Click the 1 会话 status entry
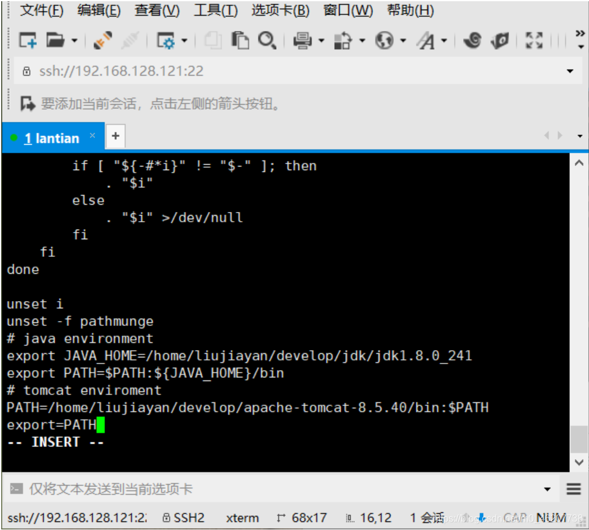Screen dimensions: 589x530 pyautogui.click(x=427, y=518)
